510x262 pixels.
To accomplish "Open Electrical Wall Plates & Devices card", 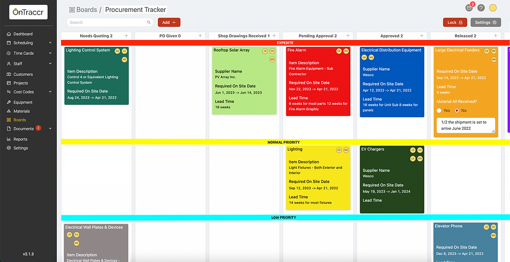I will click(96, 243).
